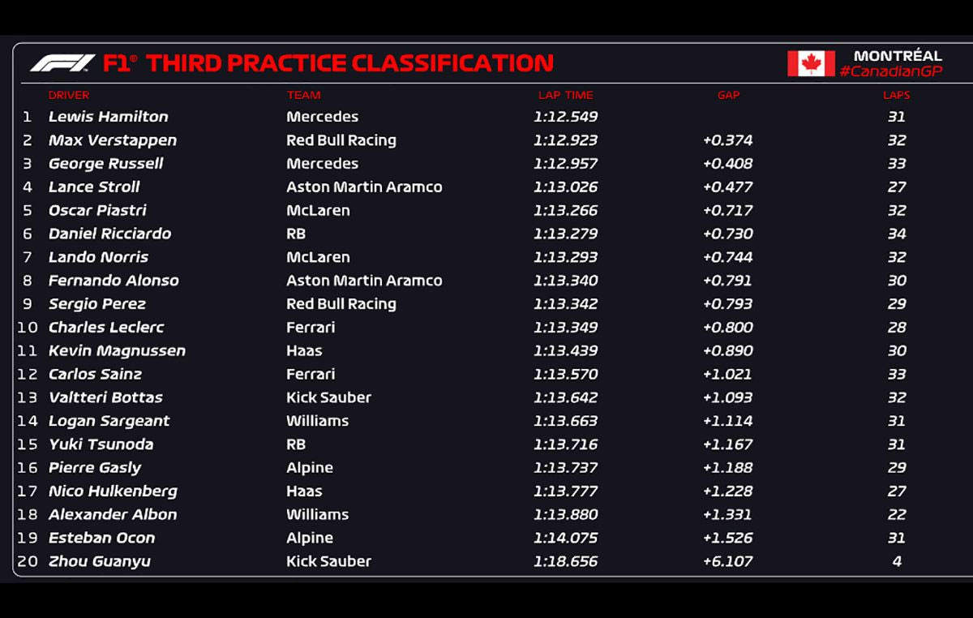
Task: Click the Third Practice Classification title
Action: pyautogui.click(x=349, y=63)
